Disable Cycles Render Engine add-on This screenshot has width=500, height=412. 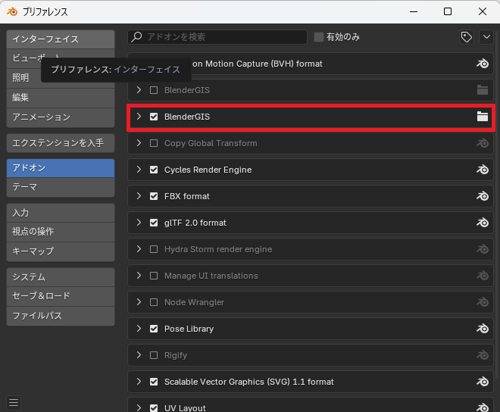pos(154,170)
